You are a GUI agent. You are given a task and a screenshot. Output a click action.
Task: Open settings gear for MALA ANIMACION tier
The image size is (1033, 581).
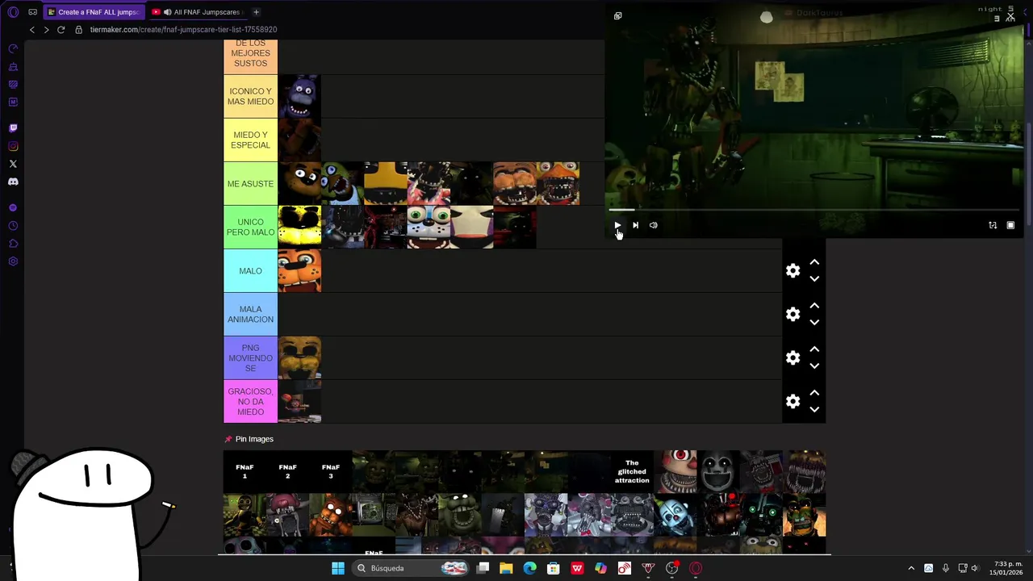click(x=793, y=315)
